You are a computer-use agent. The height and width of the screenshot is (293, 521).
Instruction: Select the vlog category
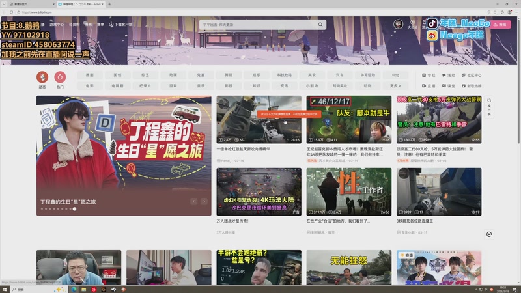(x=395, y=75)
